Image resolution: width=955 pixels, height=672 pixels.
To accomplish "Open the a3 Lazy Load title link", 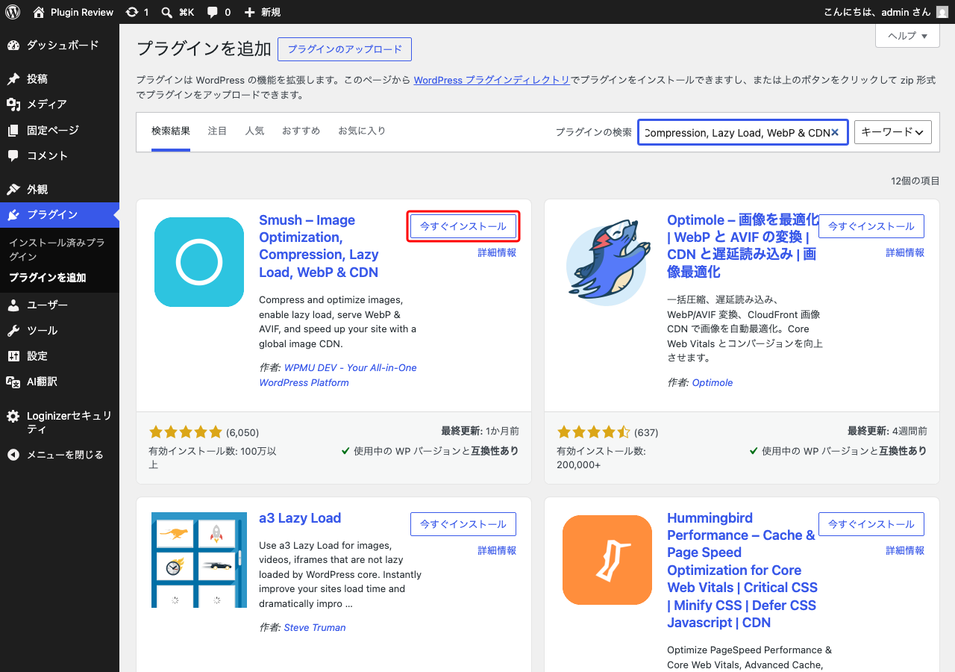I will coord(300,518).
